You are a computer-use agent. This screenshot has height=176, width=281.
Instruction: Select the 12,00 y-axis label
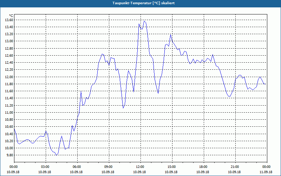tap(9, 77)
